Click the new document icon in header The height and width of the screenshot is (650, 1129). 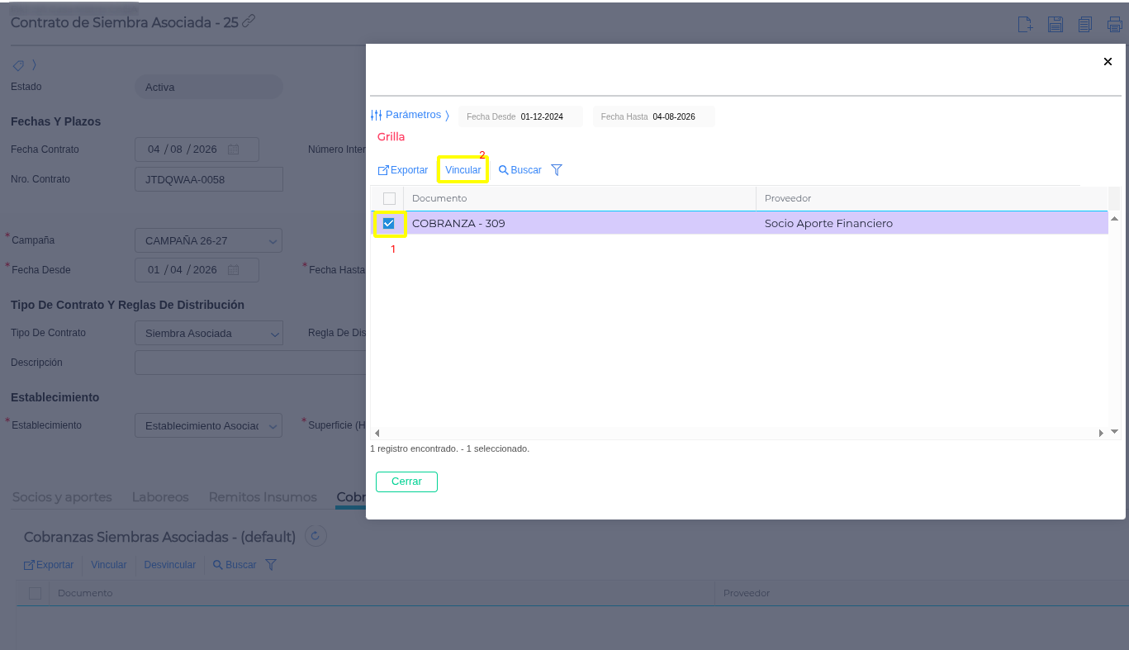[1025, 24]
